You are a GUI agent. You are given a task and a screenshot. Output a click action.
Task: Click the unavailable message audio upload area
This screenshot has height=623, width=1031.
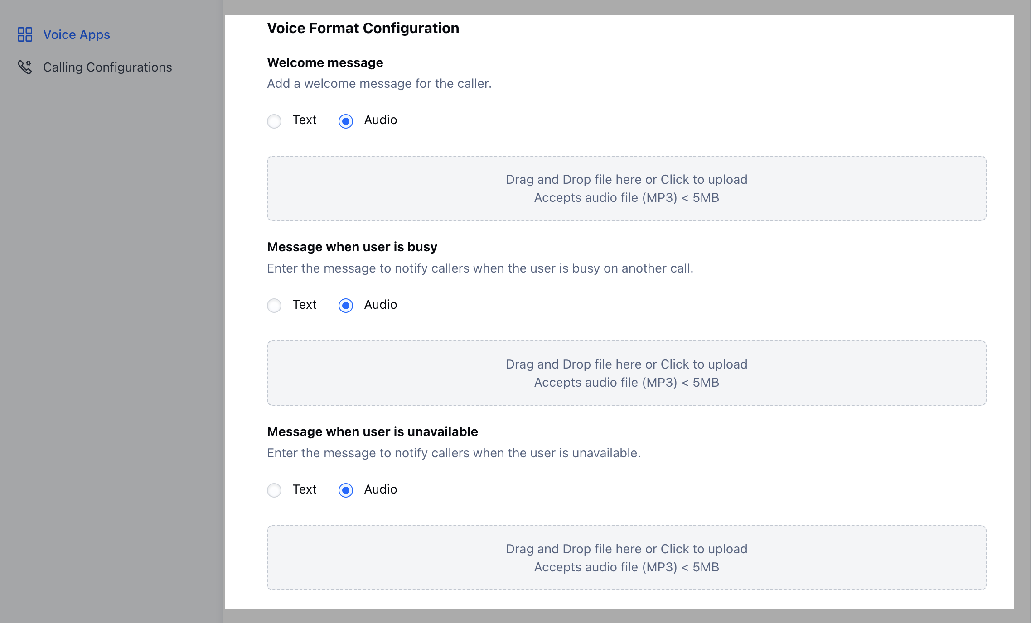[x=626, y=558]
